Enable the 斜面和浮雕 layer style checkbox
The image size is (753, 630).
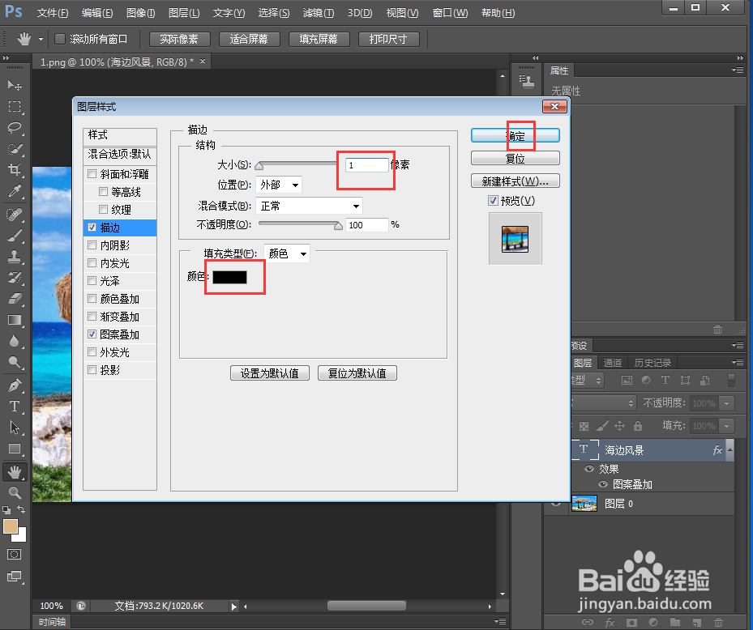pos(92,173)
